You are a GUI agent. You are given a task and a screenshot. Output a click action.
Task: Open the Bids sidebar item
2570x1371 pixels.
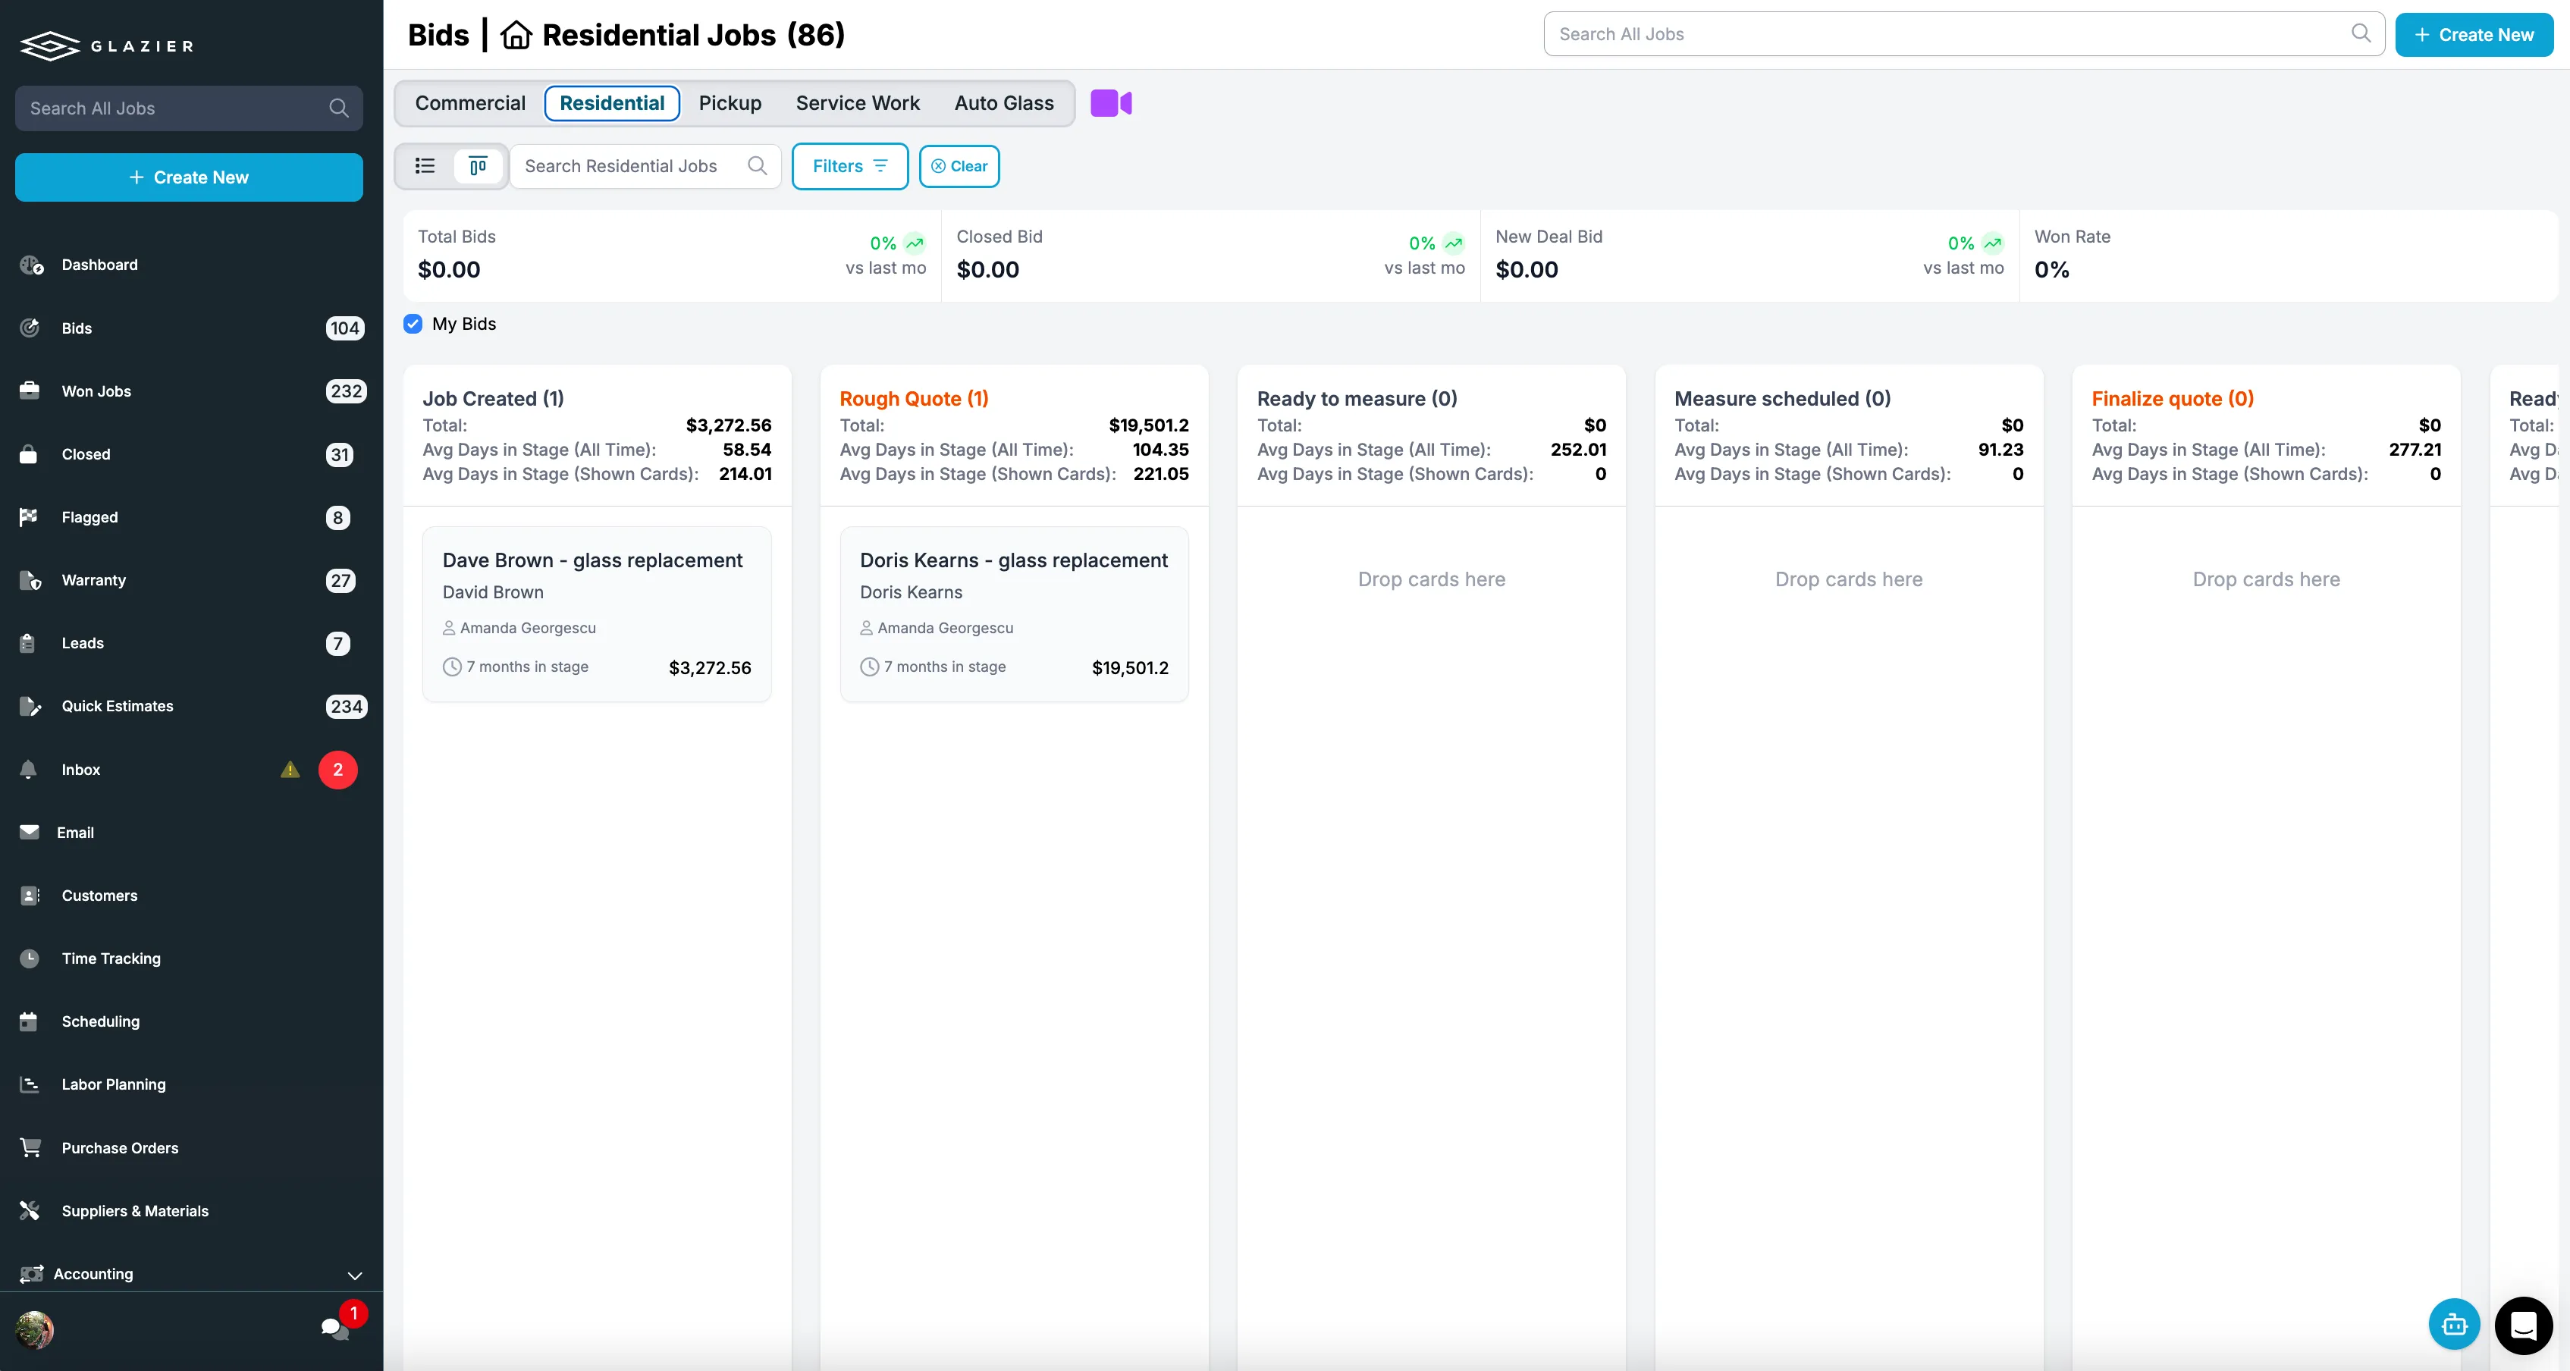pos(192,328)
